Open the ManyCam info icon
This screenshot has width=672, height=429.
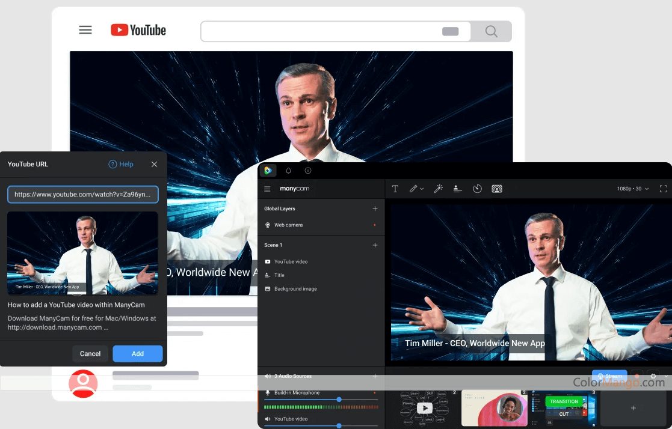click(x=307, y=171)
